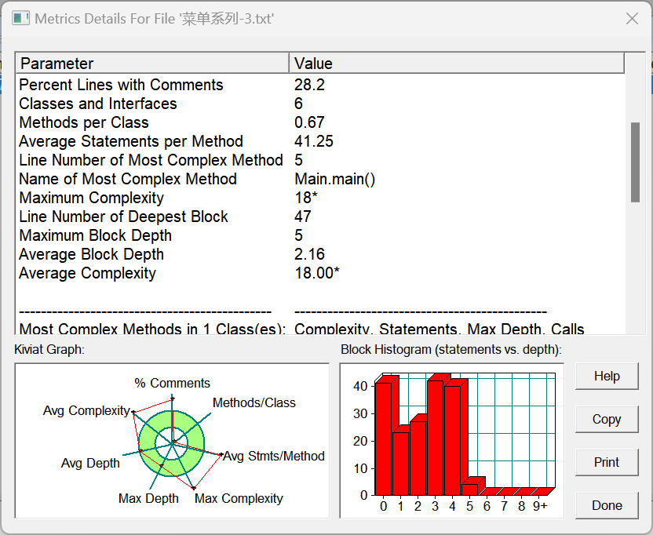Select 'Average Statements per Method' row
This screenshot has width=653, height=535.
click(320, 141)
